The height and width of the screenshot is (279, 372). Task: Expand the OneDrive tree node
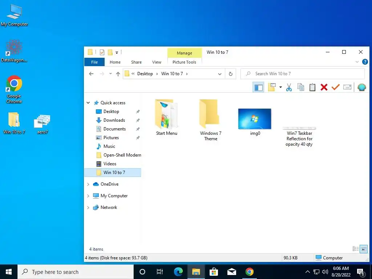click(x=88, y=184)
